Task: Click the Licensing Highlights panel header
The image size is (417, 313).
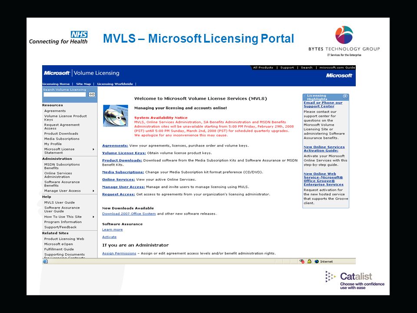Action: click(325, 97)
